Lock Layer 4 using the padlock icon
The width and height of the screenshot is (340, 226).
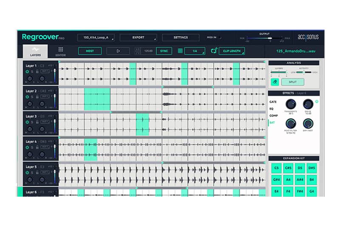pos(37,147)
